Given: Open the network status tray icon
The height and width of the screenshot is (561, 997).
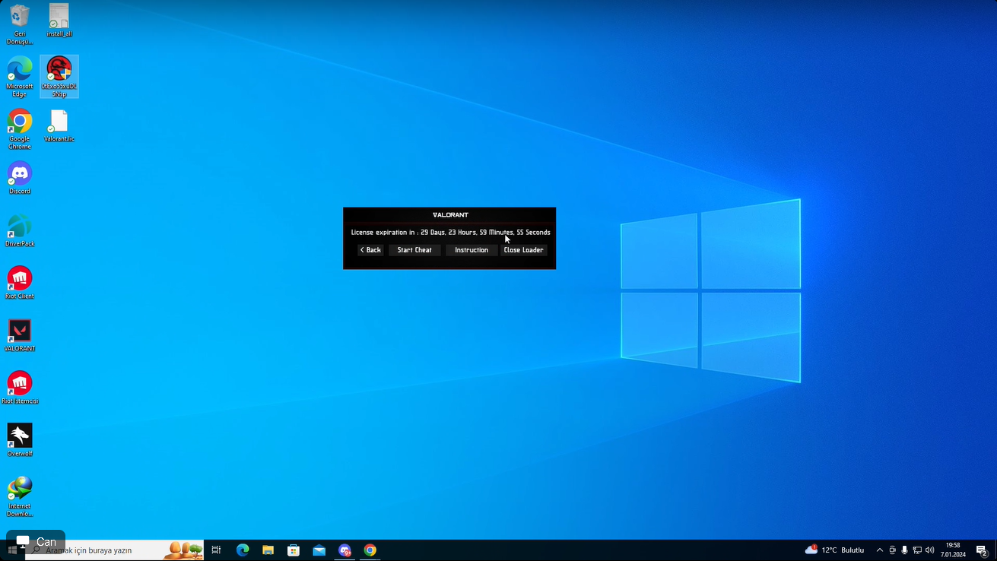Looking at the screenshot, I should click(917, 550).
